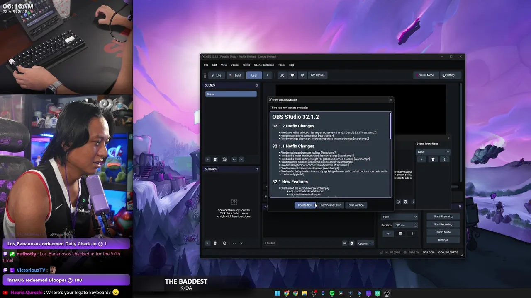Click Start Streaming in Controls
This screenshot has height=298, width=531.
[x=443, y=216]
